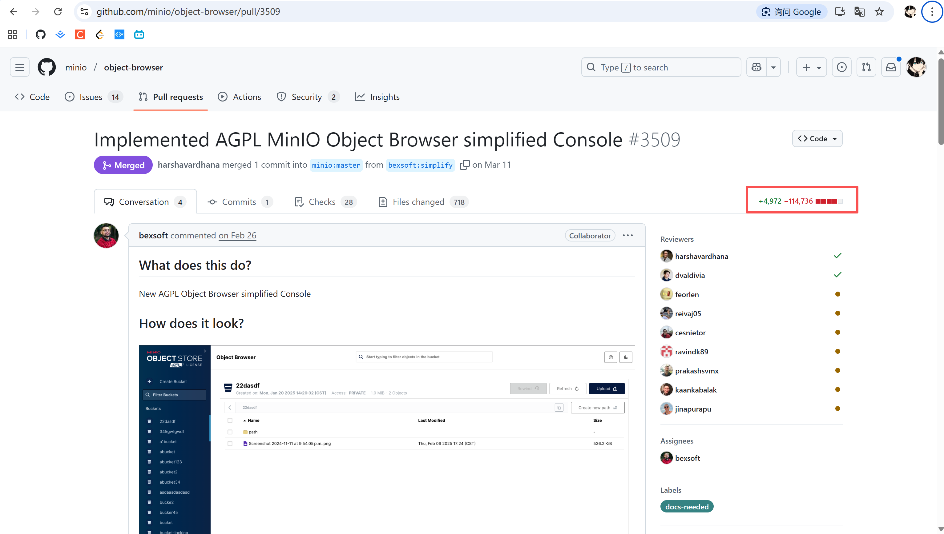Open the Commits tab
944x534 pixels.
pos(240,202)
